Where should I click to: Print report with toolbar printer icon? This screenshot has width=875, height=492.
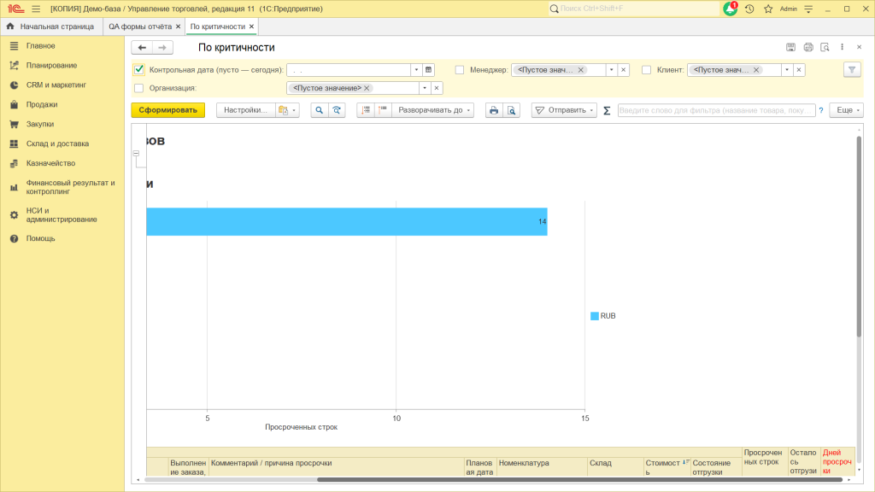[494, 110]
